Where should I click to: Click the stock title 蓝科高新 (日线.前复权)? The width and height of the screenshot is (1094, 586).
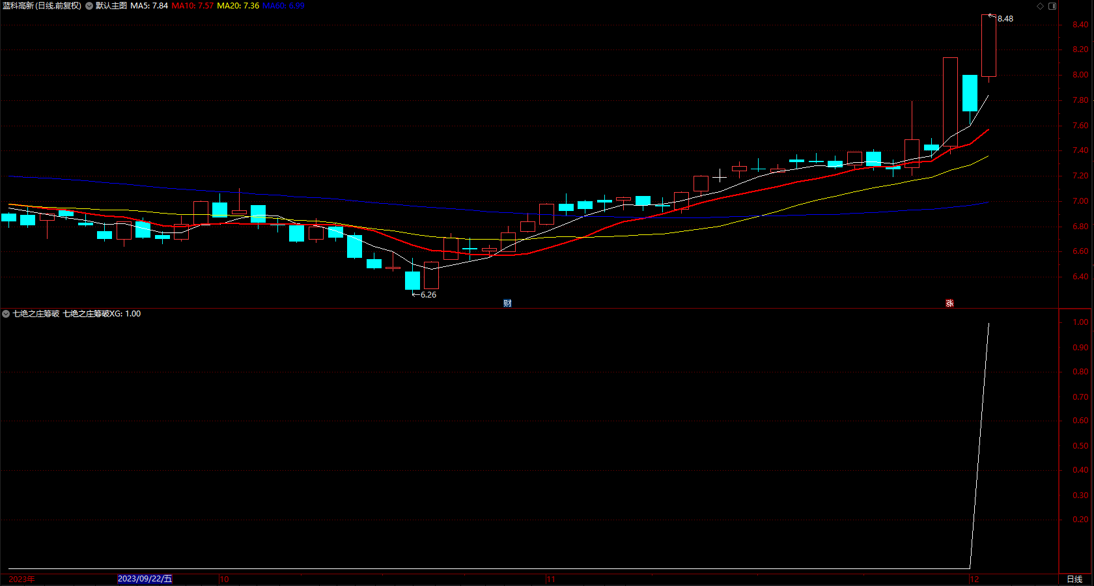pyautogui.click(x=42, y=6)
